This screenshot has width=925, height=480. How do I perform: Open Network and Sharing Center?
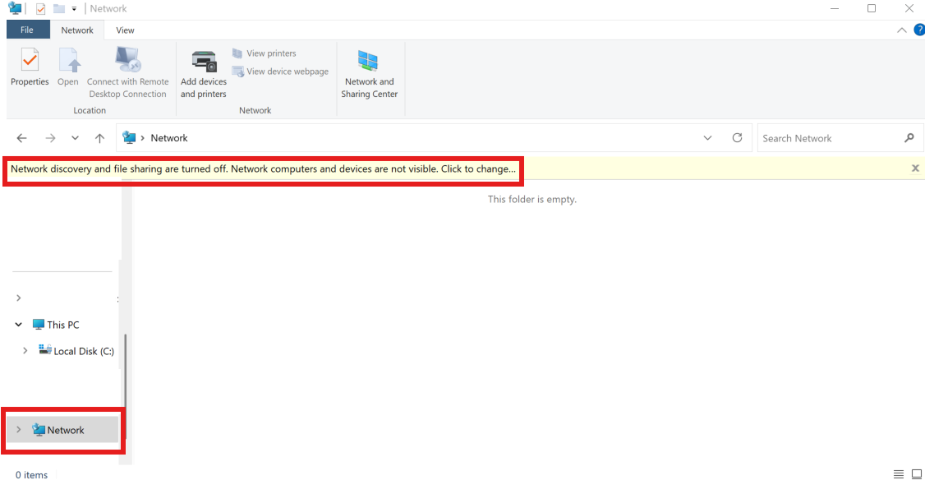370,74
